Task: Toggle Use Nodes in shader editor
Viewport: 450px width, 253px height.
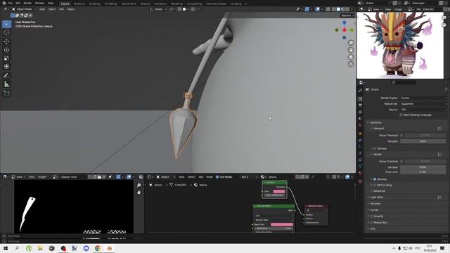Action: (217, 177)
